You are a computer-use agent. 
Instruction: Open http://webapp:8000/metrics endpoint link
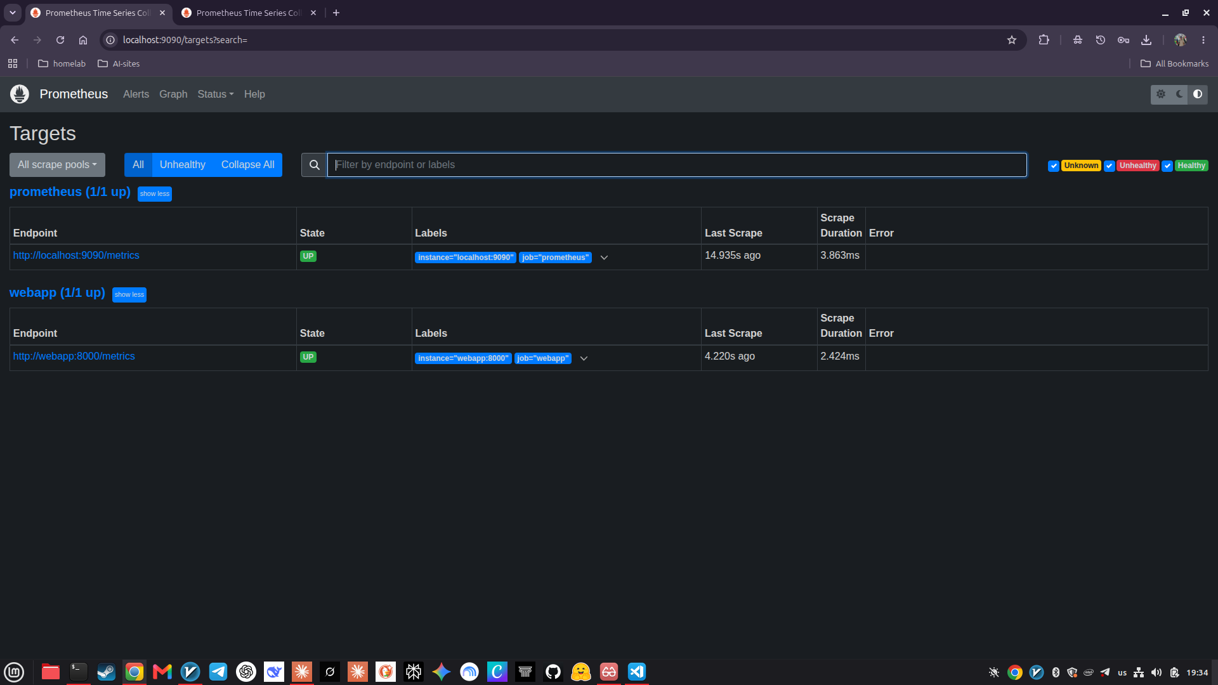tap(74, 356)
